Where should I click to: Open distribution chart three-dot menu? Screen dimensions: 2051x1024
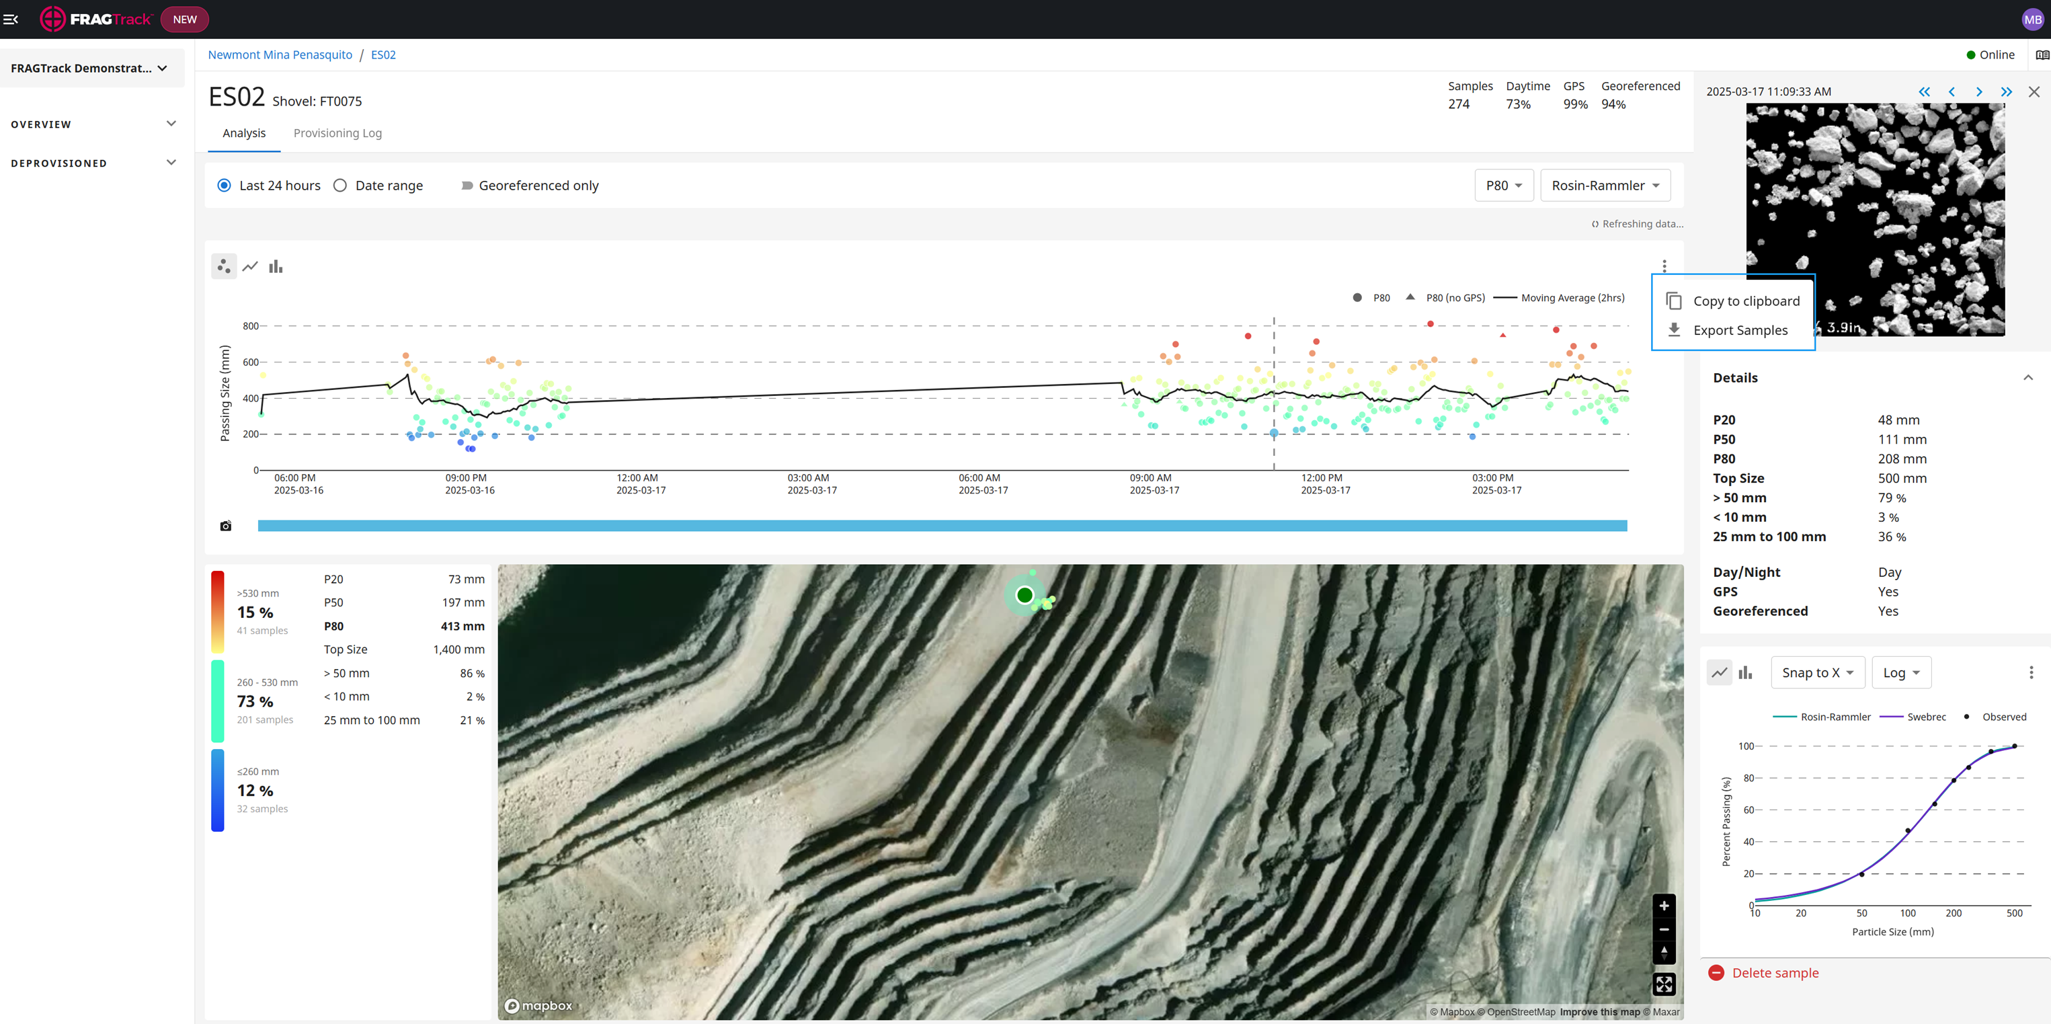click(x=2031, y=673)
